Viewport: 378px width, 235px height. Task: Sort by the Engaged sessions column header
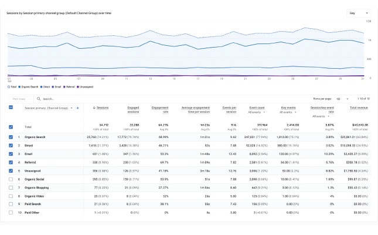tap(133, 109)
